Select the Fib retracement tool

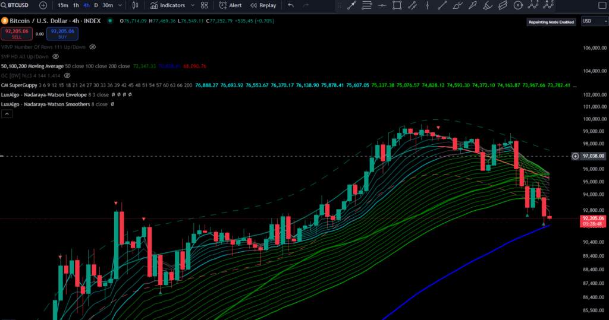[366, 5]
